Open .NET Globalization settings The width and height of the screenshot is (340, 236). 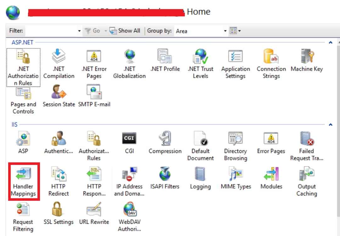click(x=129, y=64)
